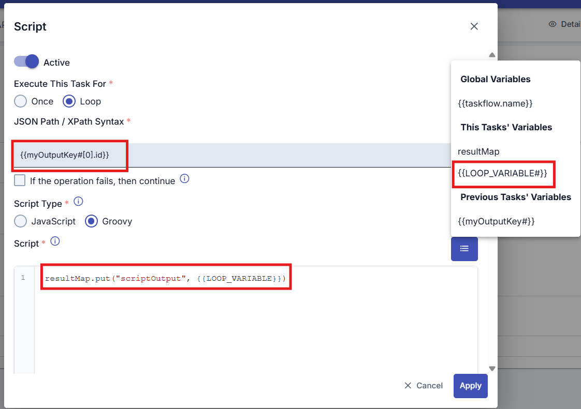Click the X icon on Cancel
The width and height of the screenshot is (581, 409).
(x=408, y=386)
